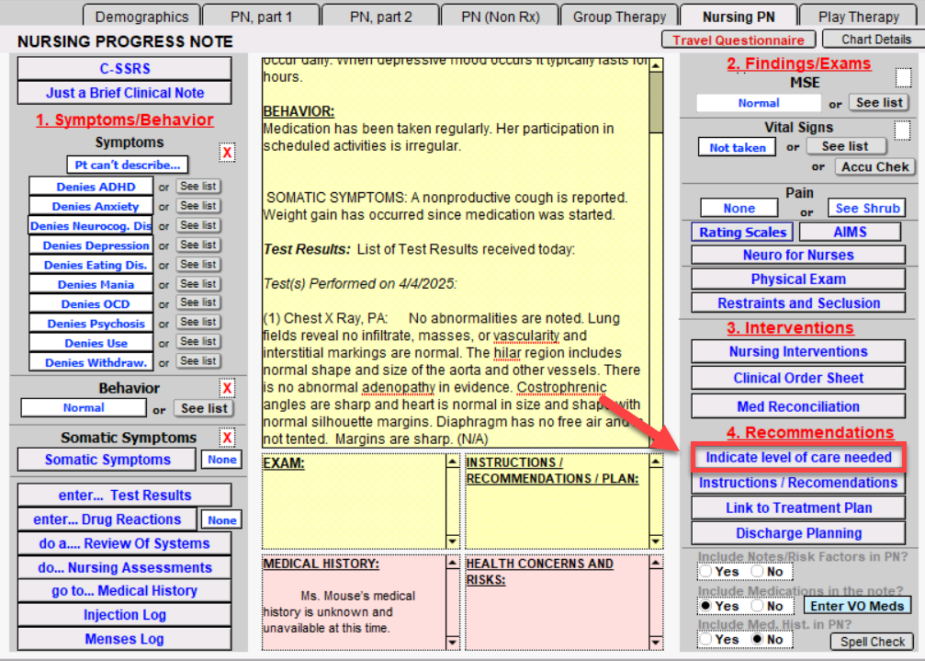Image resolution: width=925 pixels, height=661 pixels.
Task: Open See list next to Denies ADHD
Action: (x=197, y=187)
